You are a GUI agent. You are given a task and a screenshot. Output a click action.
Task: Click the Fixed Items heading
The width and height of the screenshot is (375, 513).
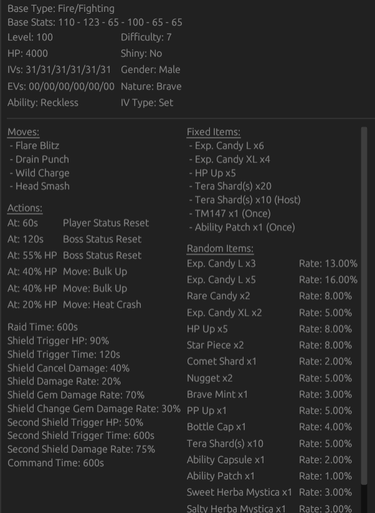[x=213, y=132]
